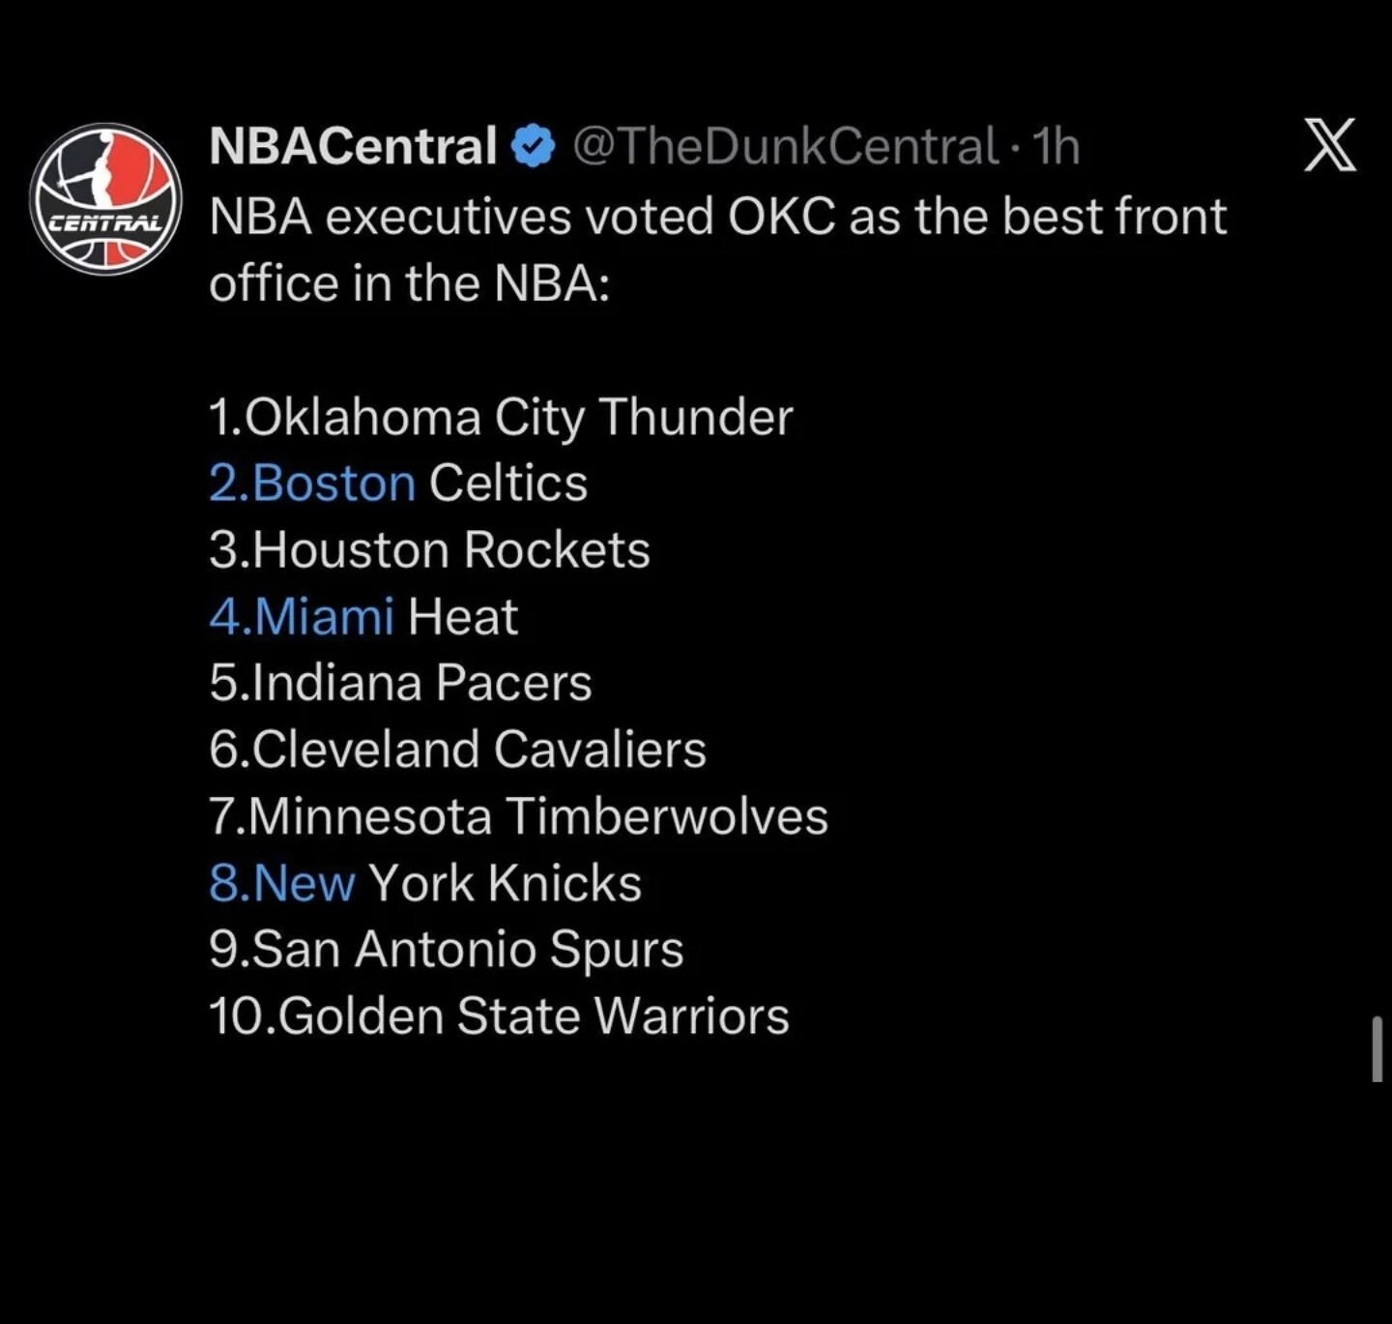Click the York Knicks text
This screenshot has width=1392, height=1324.
(505, 884)
